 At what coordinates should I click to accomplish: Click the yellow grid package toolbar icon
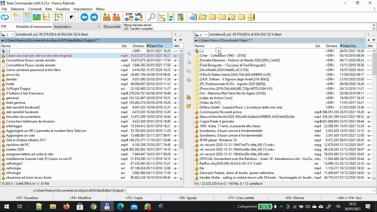[x=251, y=17]
